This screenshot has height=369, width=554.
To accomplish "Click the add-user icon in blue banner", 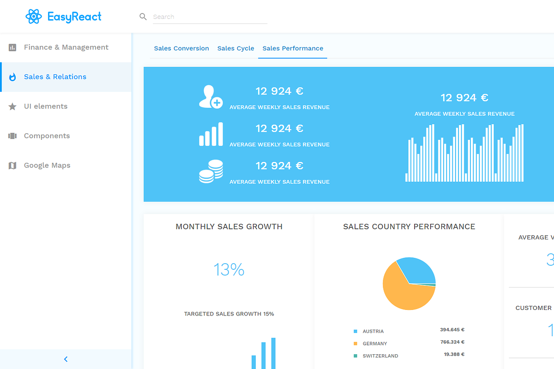I will 211,97.
